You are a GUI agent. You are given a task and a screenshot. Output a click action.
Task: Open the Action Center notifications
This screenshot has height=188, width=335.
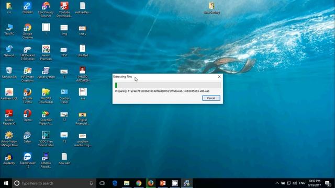pos(328,183)
